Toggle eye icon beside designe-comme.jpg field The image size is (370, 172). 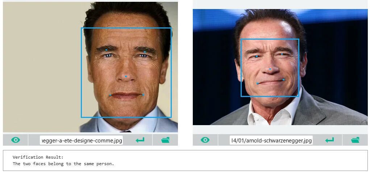pyautogui.click(x=16, y=140)
